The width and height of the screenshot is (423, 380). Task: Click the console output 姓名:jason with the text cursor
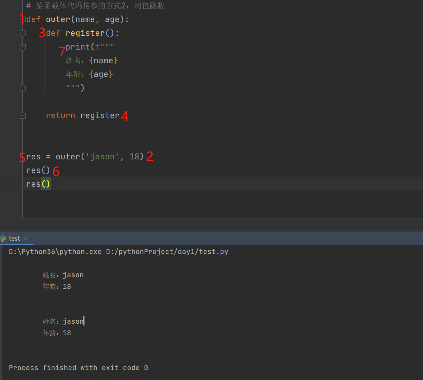click(63, 321)
